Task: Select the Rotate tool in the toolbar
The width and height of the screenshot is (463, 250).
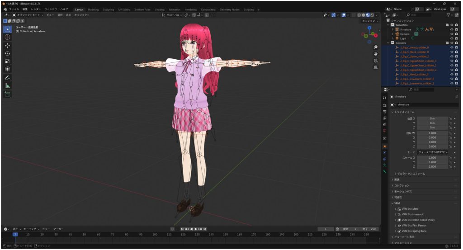Action: pos(7,53)
